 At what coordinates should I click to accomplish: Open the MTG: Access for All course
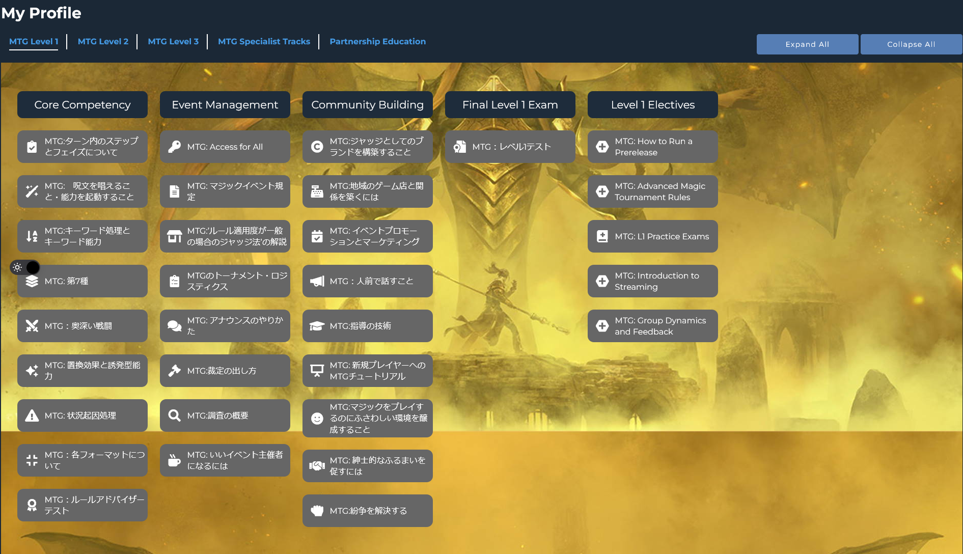pos(225,147)
